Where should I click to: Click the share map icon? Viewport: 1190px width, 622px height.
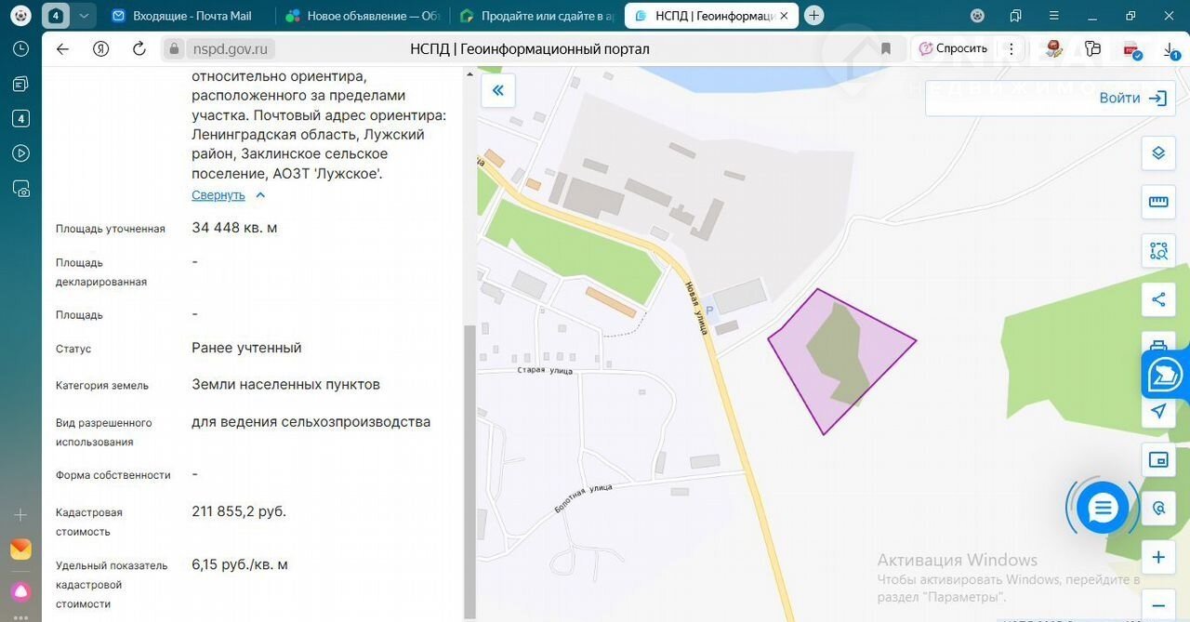click(x=1158, y=299)
